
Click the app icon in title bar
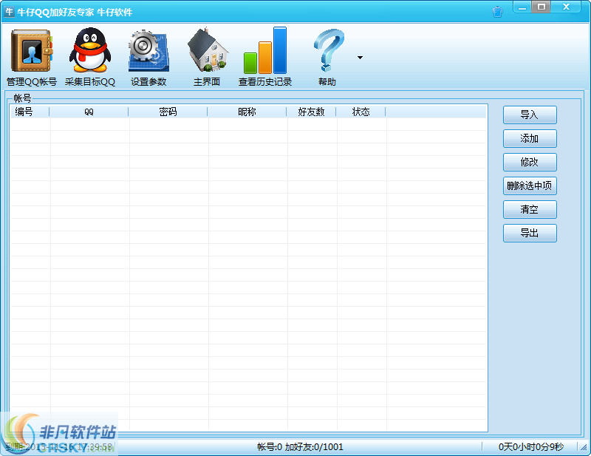[x=9, y=12]
